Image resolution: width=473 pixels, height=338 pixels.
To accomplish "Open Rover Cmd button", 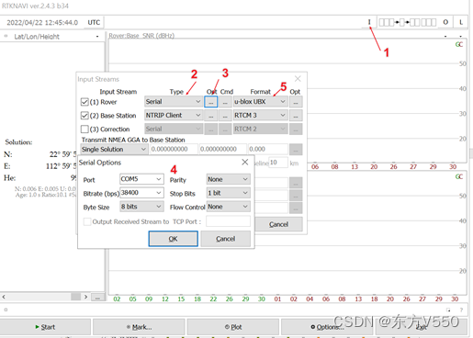I will pyautogui.click(x=225, y=102).
